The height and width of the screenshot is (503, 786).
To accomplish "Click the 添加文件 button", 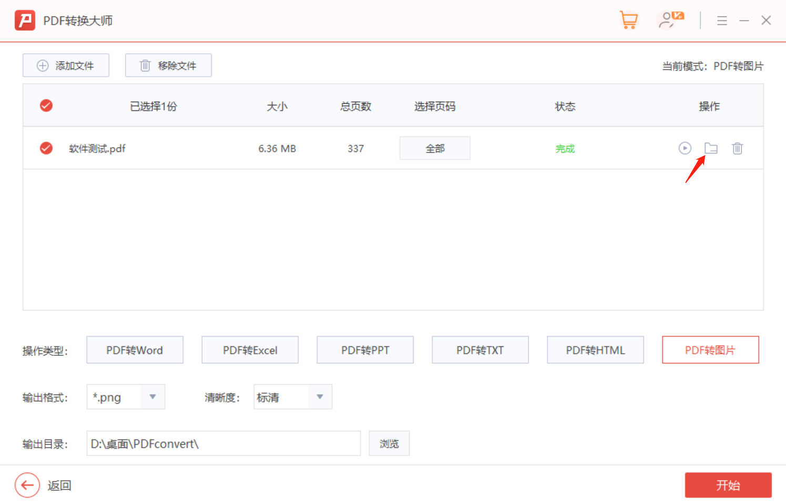I will pyautogui.click(x=66, y=65).
